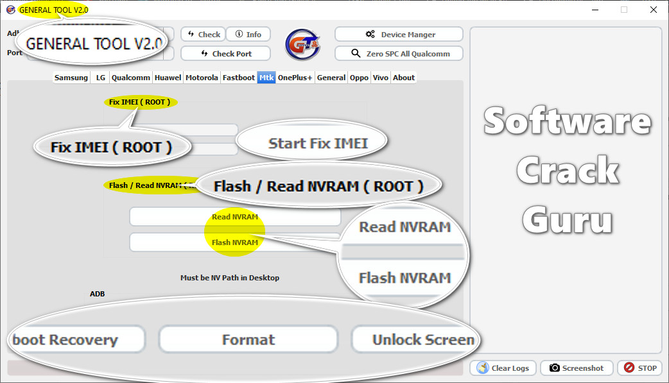Click the app icon in the title bar

(11, 10)
